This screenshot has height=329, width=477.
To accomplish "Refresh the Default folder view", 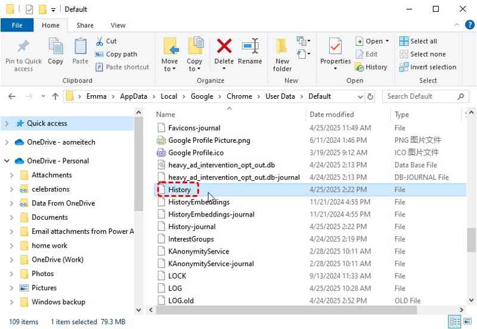I will tap(370, 96).
